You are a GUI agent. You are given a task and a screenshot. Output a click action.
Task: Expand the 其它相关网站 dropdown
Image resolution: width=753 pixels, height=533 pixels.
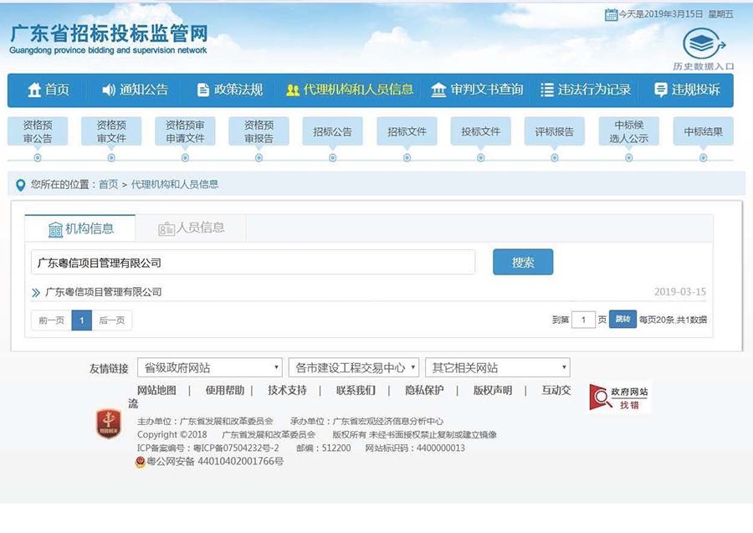click(498, 367)
